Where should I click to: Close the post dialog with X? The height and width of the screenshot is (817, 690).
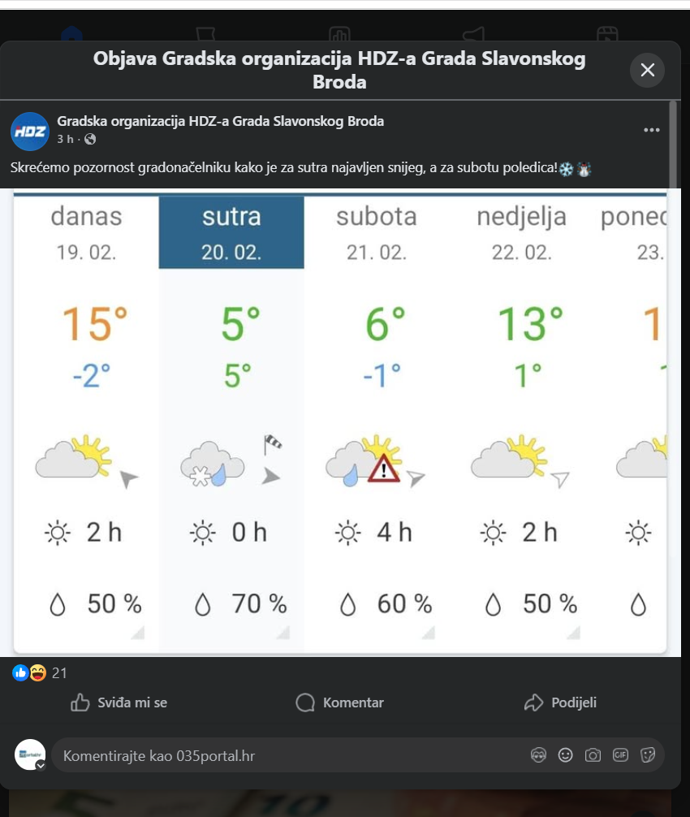pyautogui.click(x=648, y=70)
